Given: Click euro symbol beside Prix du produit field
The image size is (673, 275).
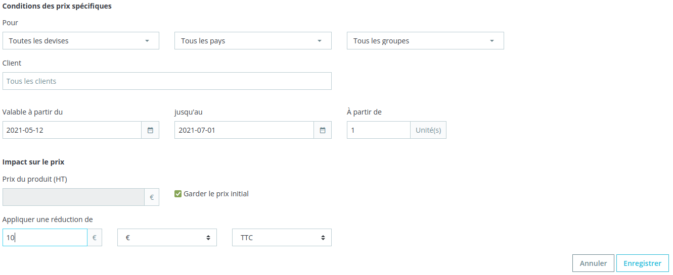Looking at the screenshot, I should click(152, 197).
